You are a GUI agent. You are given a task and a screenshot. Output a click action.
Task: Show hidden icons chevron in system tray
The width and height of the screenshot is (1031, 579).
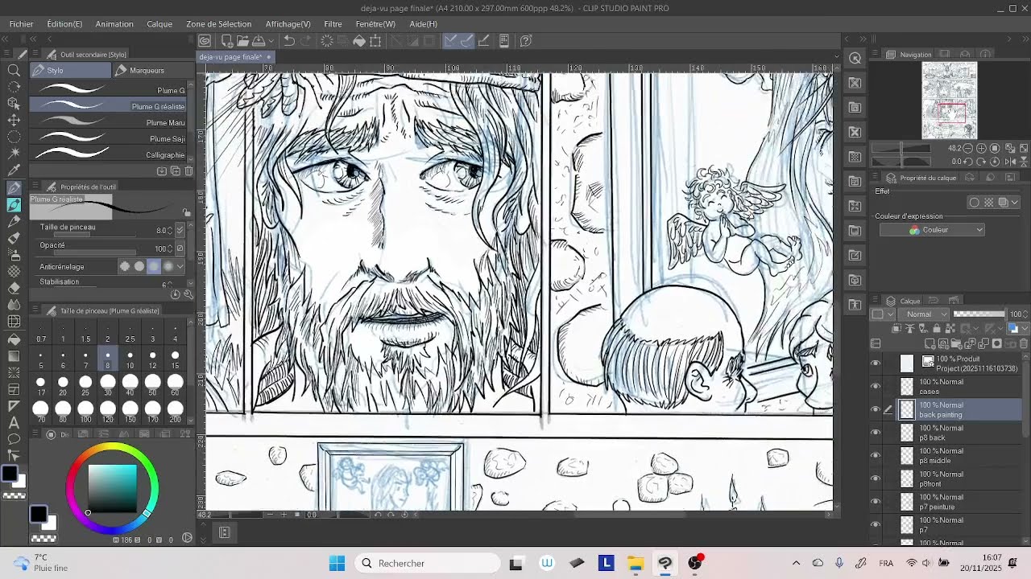pos(796,563)
